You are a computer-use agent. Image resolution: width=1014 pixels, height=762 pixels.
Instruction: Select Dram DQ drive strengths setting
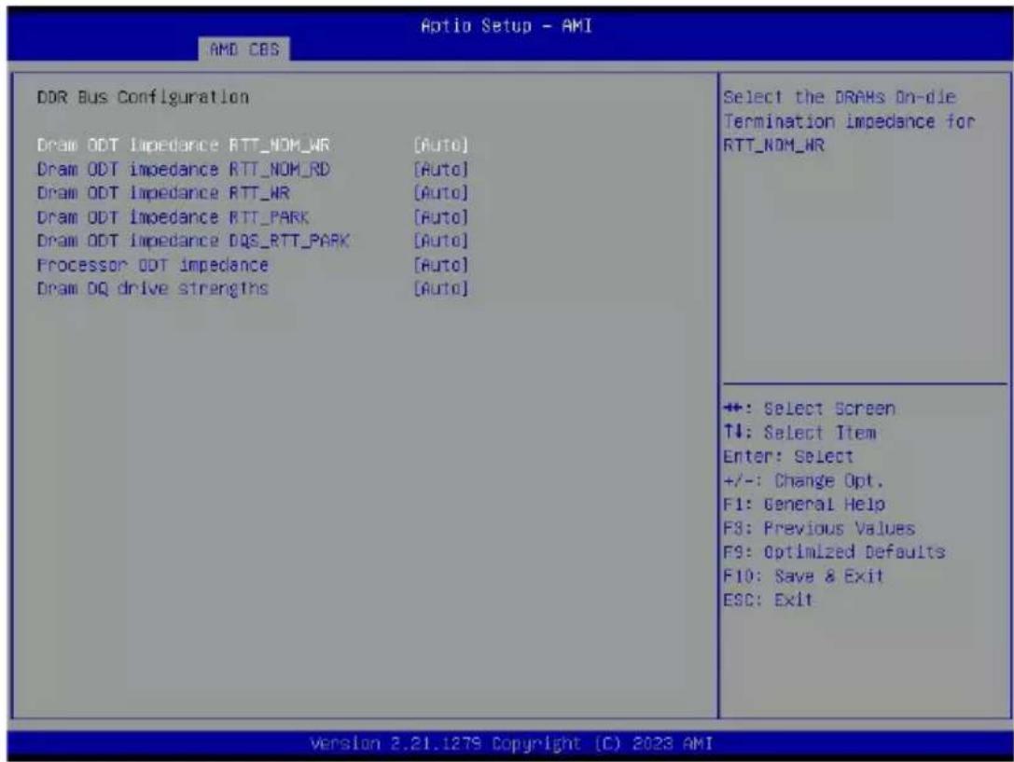(x=153, y=288)
